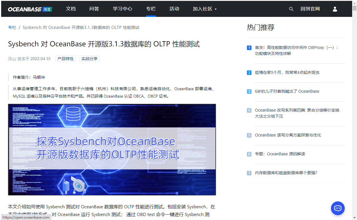
Task: Open 专题：OceanBase 源码解读 article
Action: [280, 154]
